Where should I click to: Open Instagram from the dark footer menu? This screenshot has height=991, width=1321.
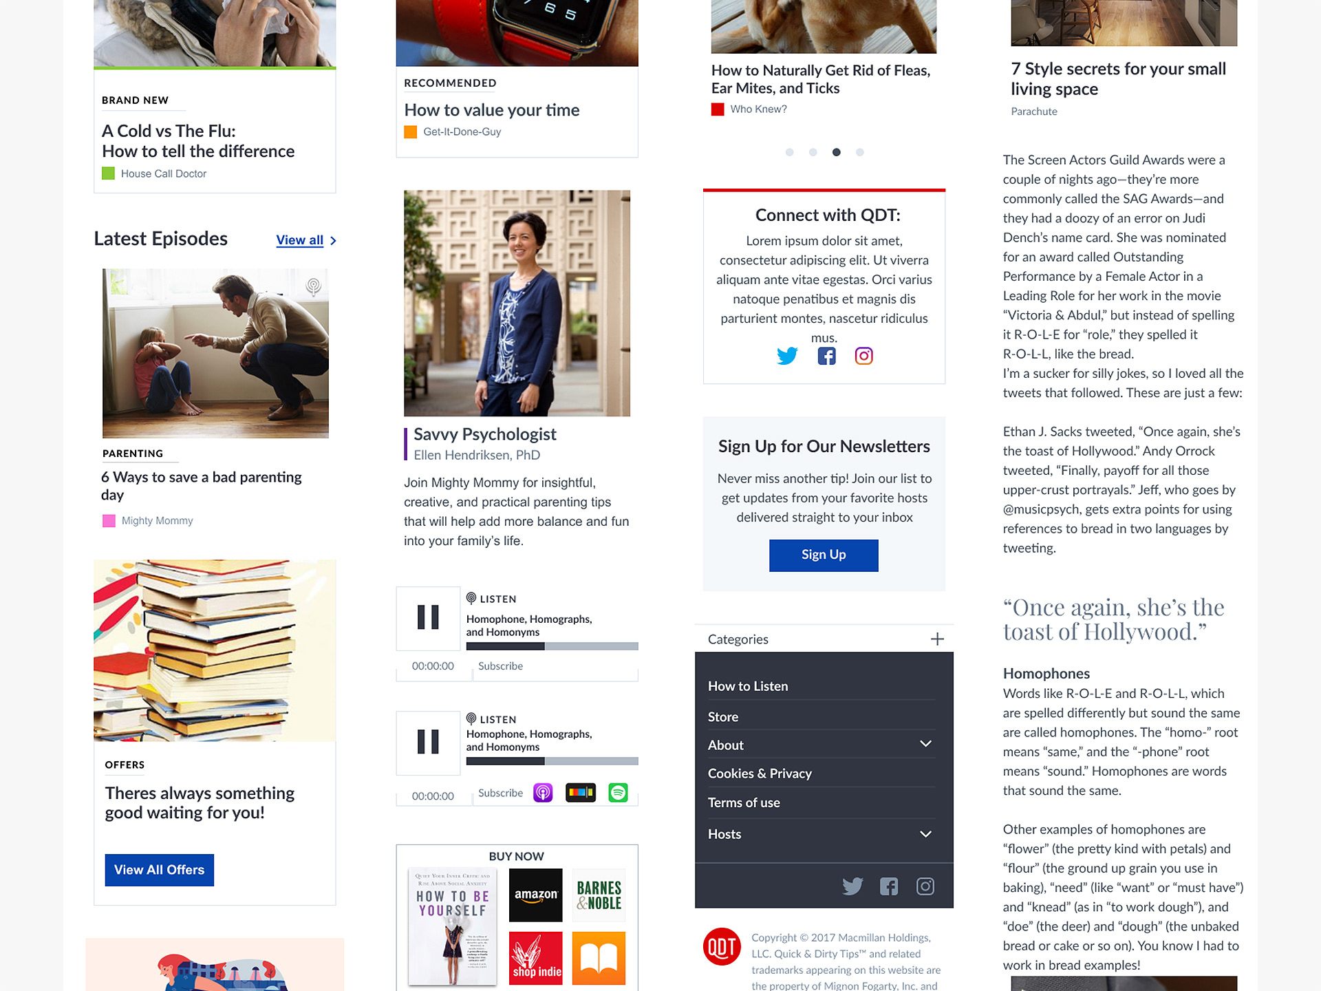coord(925,886)
